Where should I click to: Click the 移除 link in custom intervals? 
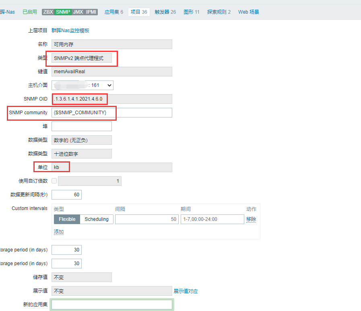point(251,219)
